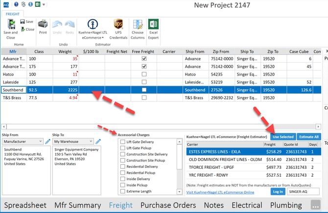Click accessorial list scroll down arrow
Image resolution: width=328 pixels, height=213 pixels.
click(x=179, y=191)
